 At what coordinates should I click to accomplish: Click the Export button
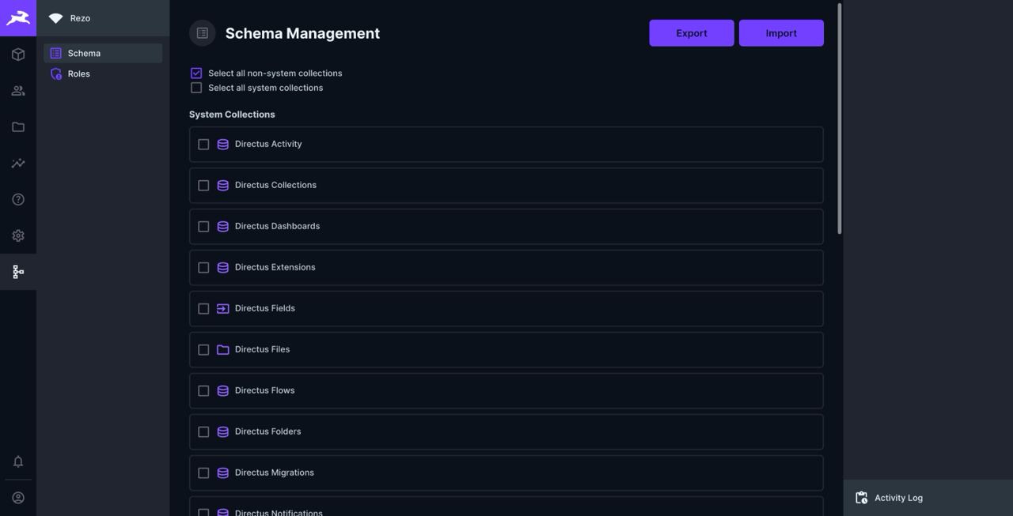coord(692,33)
